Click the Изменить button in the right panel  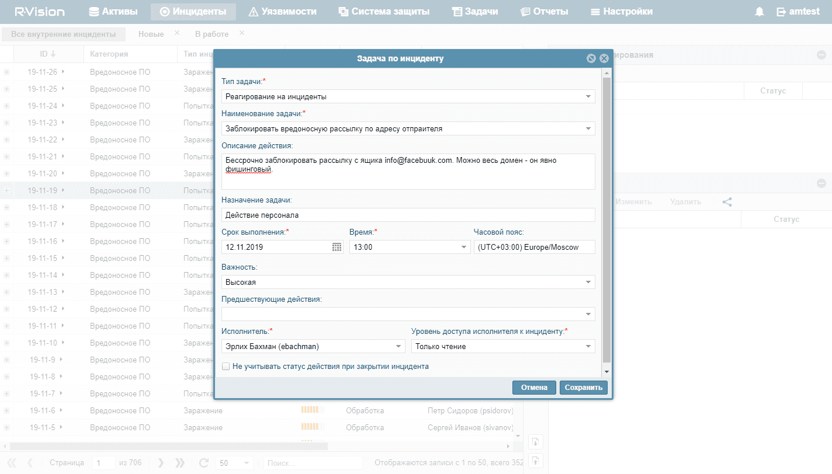[x=633, y=202]
